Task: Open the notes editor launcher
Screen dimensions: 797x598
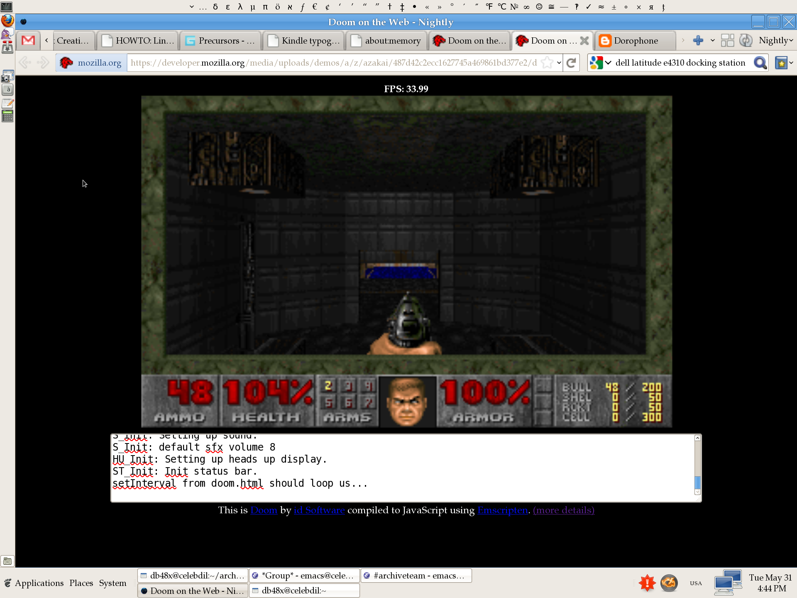Action: click(x=7, y=103)
